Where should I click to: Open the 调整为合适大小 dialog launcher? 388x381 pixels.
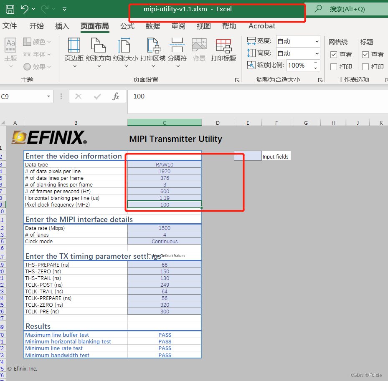point(320,80)
